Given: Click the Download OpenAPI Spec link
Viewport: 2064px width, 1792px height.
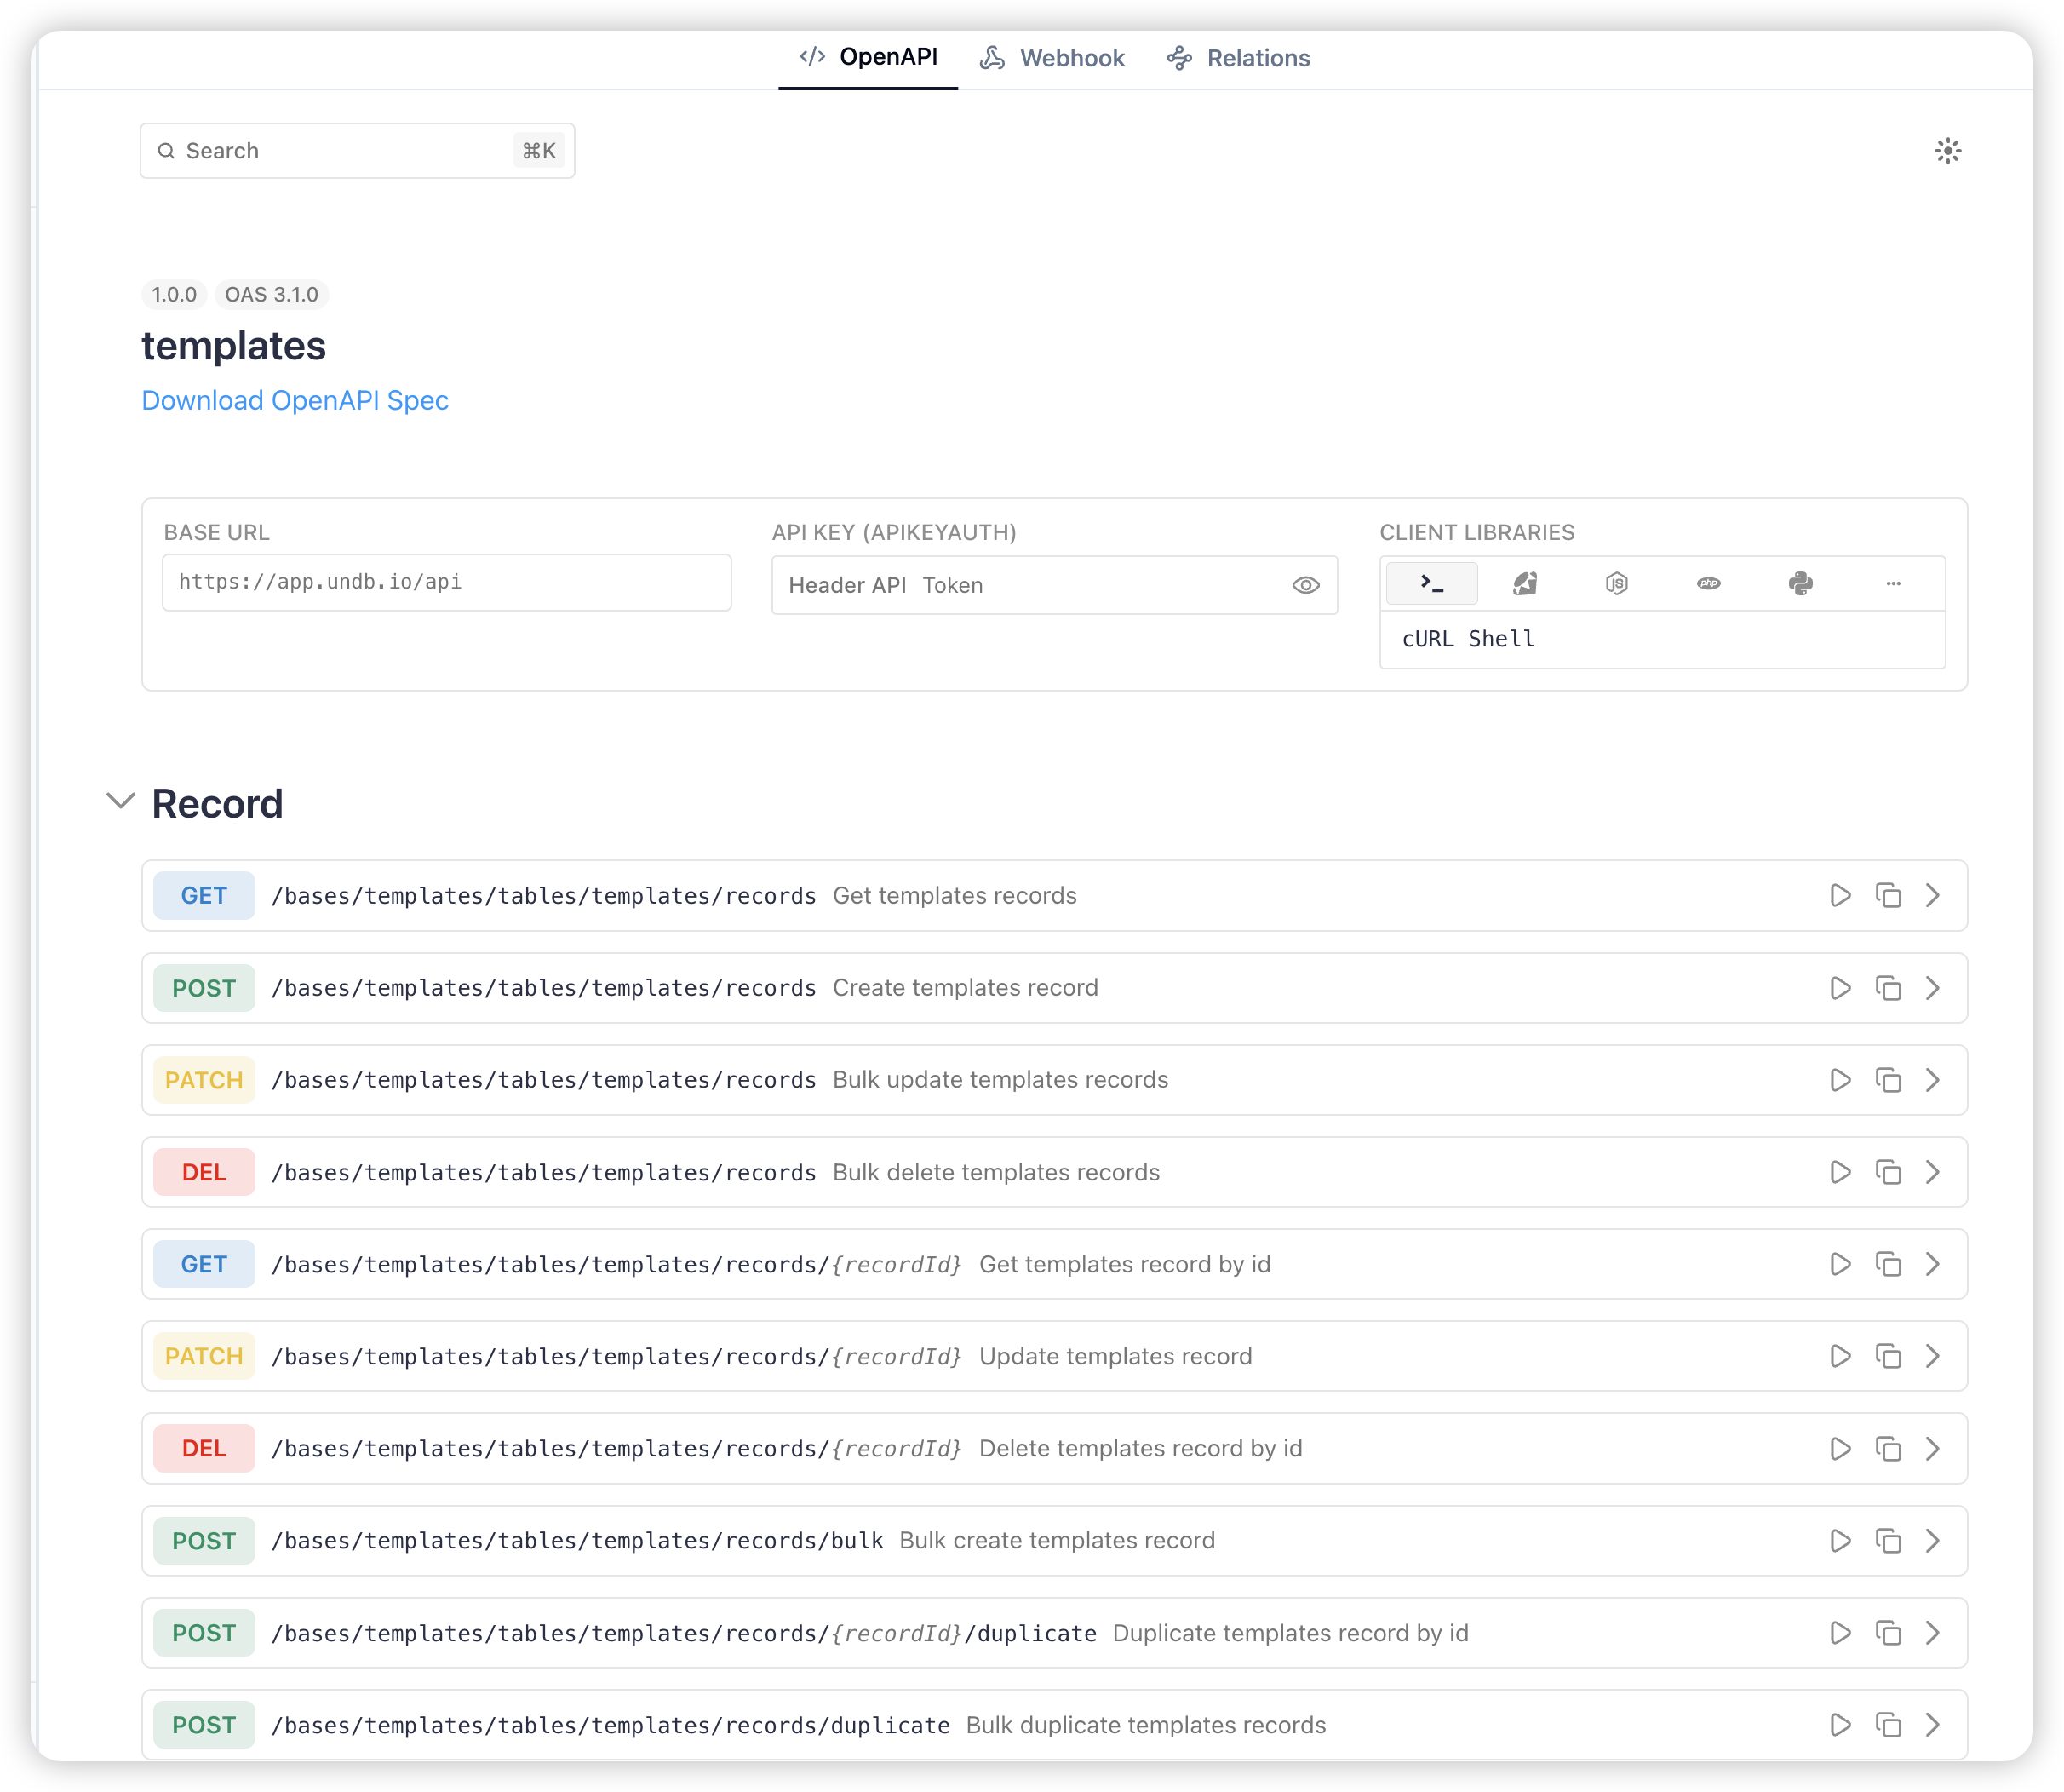Looking at the screenshot, I should tap(295, 400).
